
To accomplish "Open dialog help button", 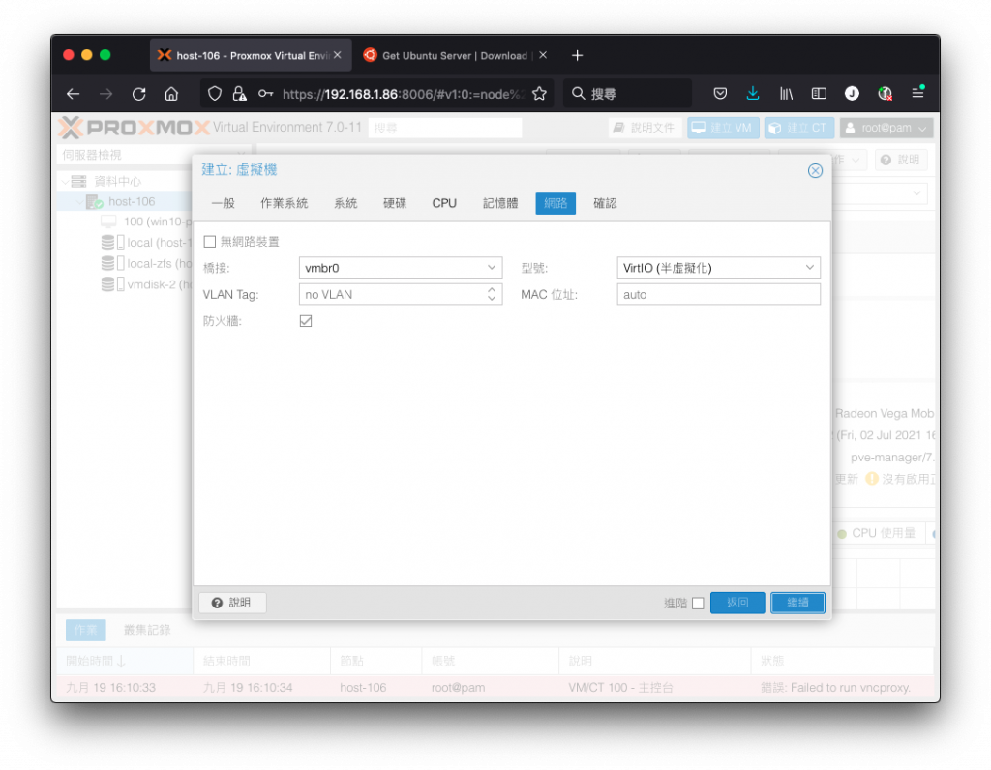I will pos(232,604).
